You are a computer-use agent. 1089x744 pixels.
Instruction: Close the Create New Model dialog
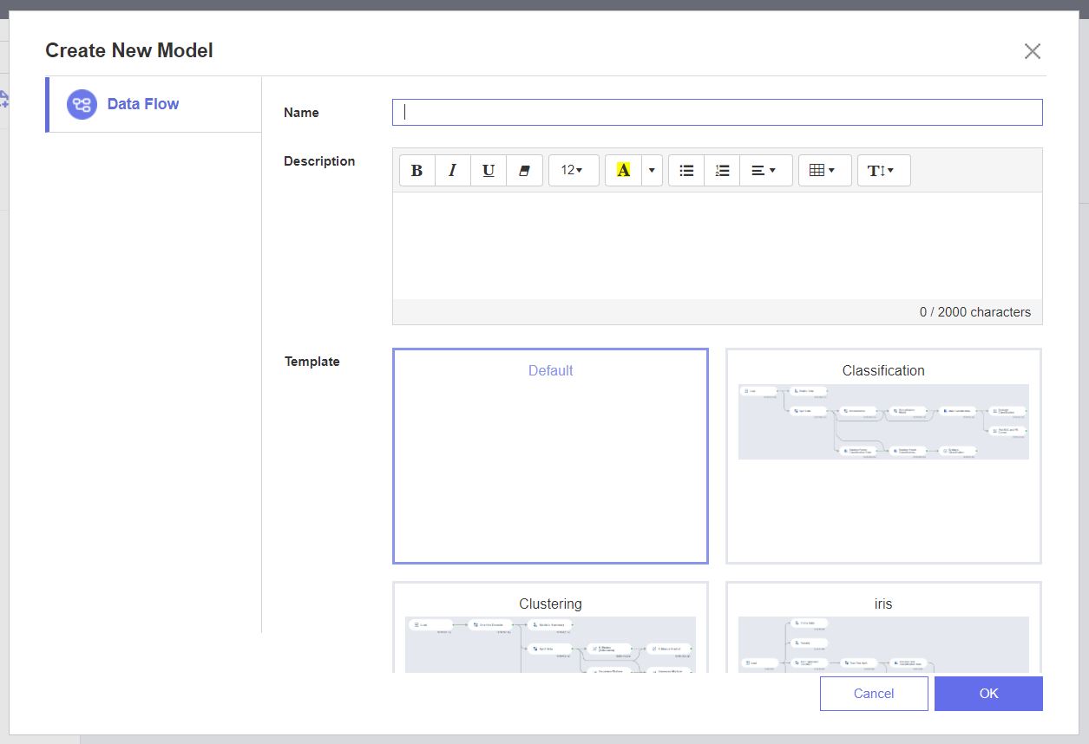(1032, 51)
